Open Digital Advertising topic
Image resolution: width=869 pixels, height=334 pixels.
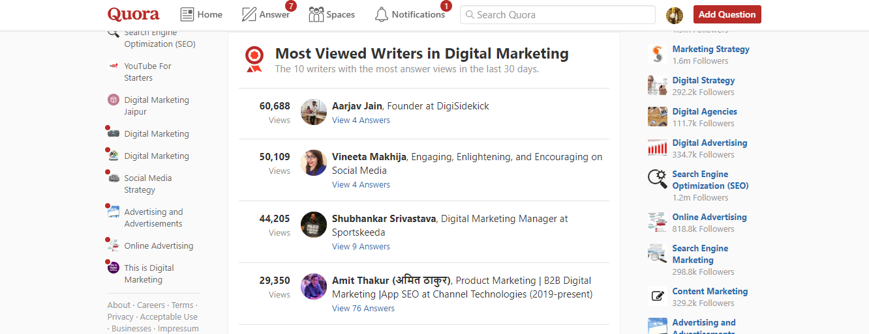(710, 143)
